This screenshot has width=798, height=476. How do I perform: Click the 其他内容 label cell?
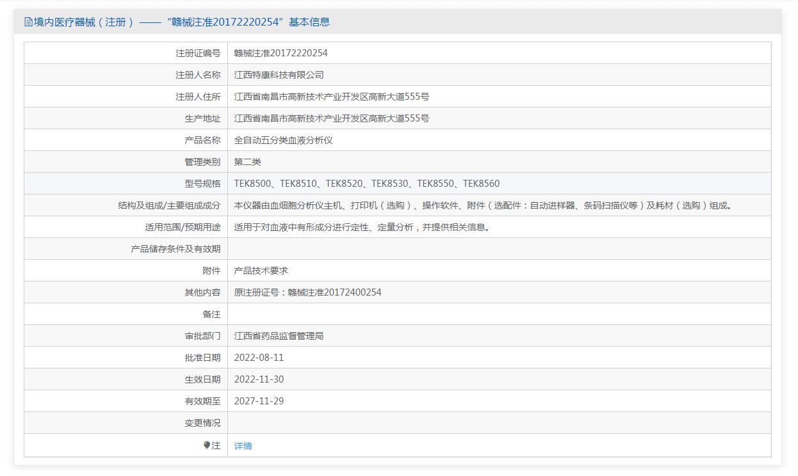[126, 292]
